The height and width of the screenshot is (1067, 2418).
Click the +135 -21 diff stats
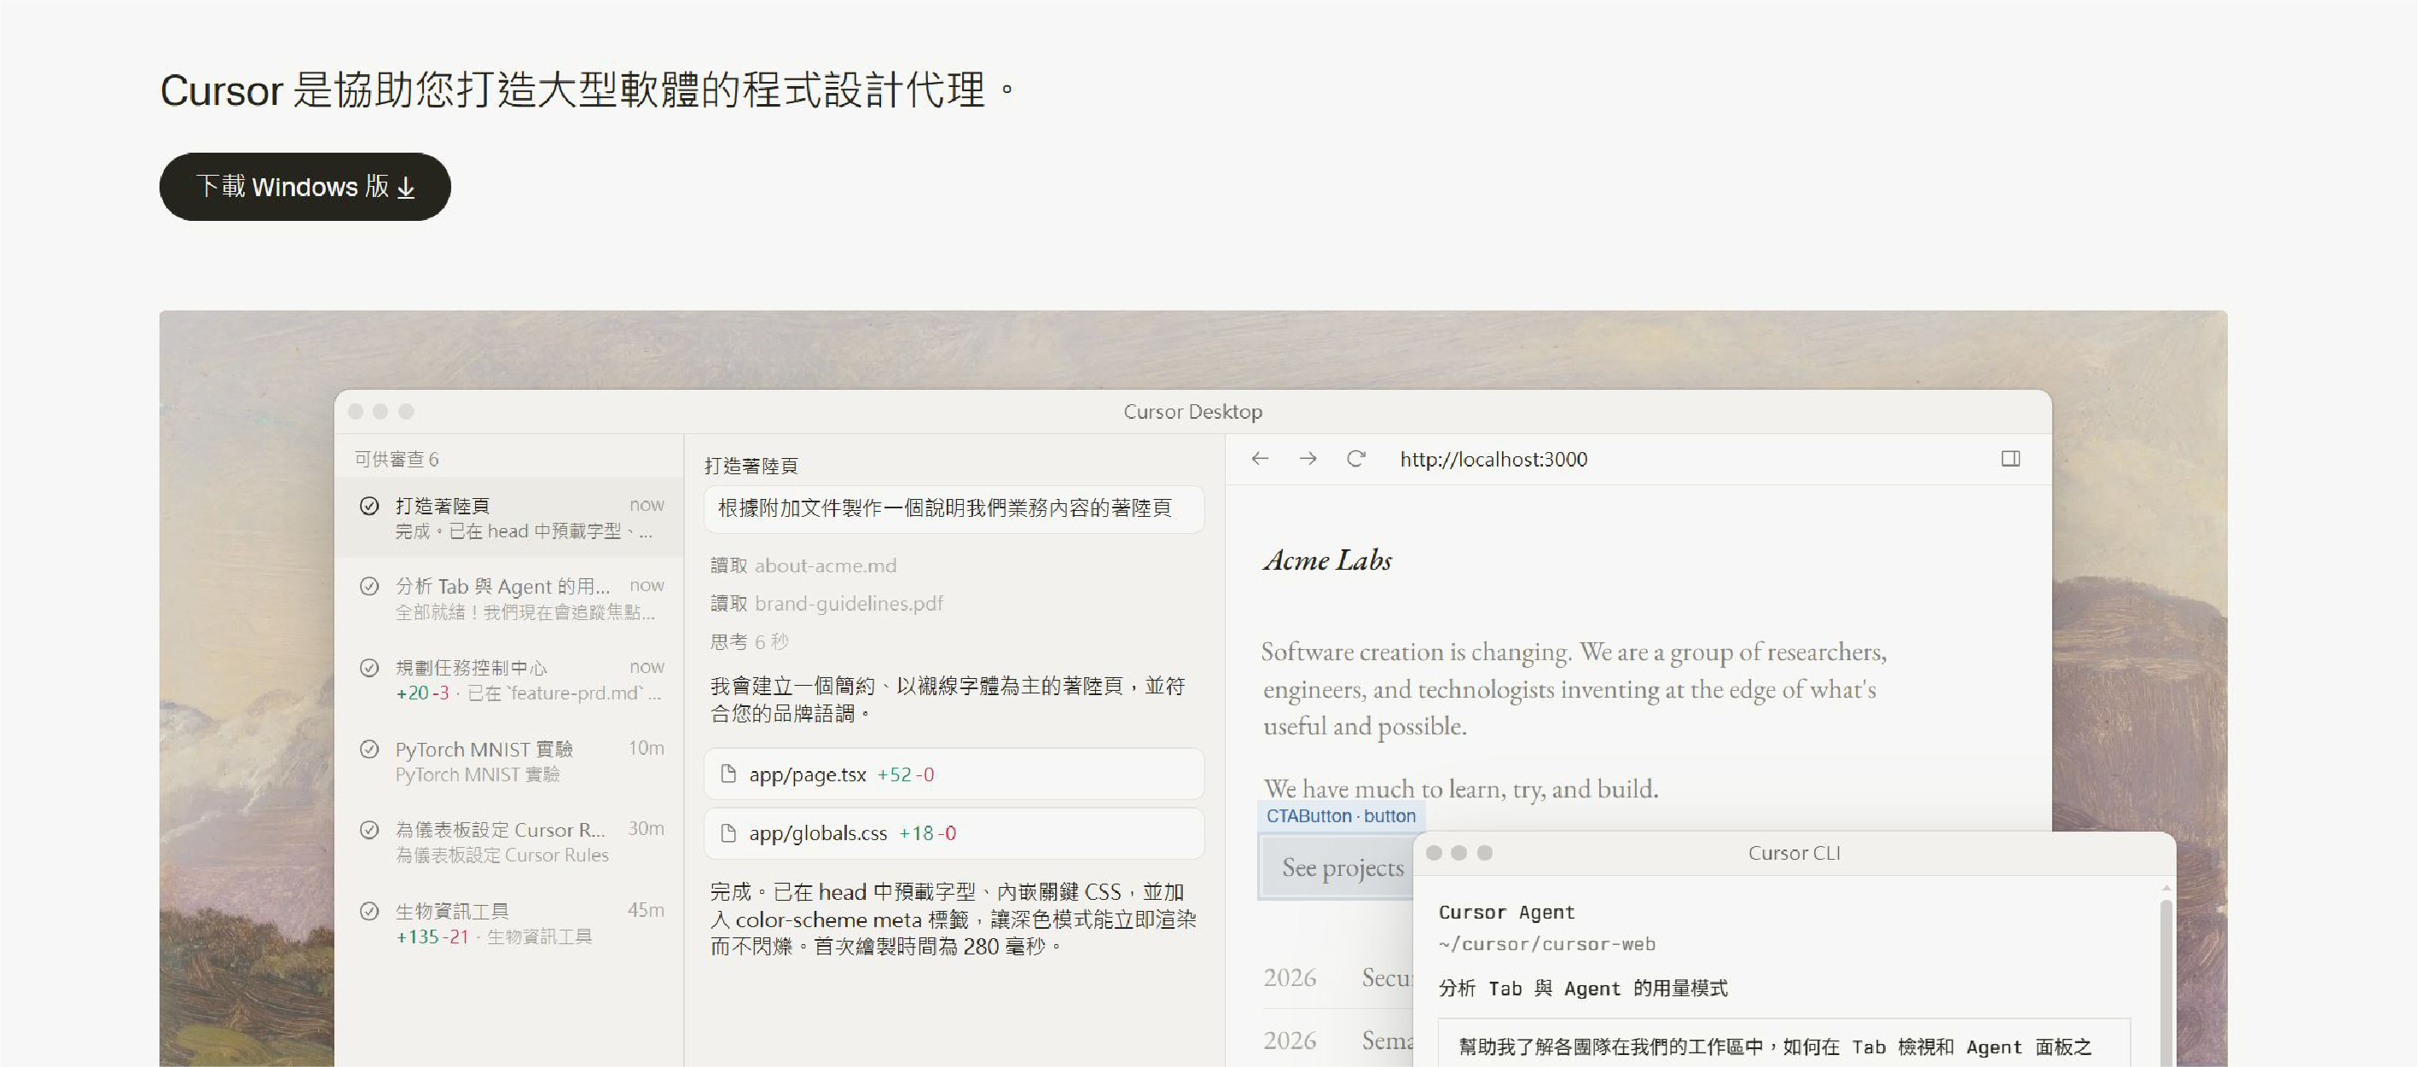432,937
